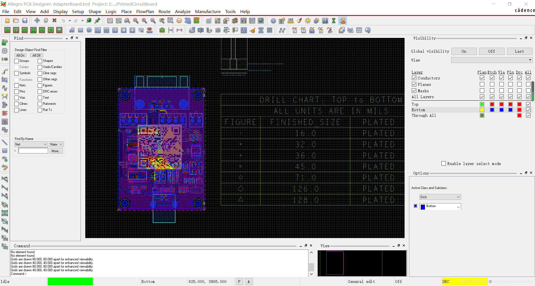Screen dimensions: 535x286
Task: Select the Shape Add Rectangle icon
Action: [x=81, y=30]
